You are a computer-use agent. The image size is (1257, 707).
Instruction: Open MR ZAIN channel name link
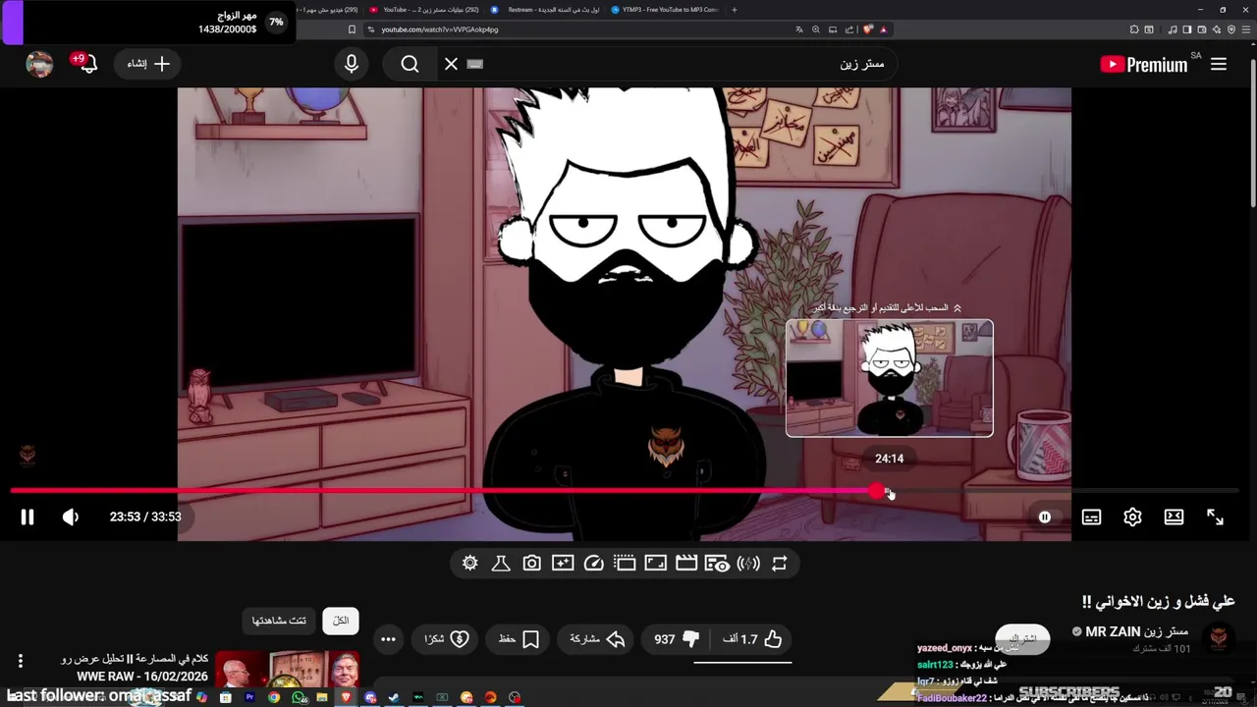pyautogui.click(x=1136, y=631)
